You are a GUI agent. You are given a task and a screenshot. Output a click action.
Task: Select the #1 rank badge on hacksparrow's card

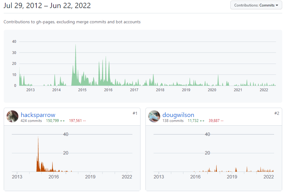(135, 113)
